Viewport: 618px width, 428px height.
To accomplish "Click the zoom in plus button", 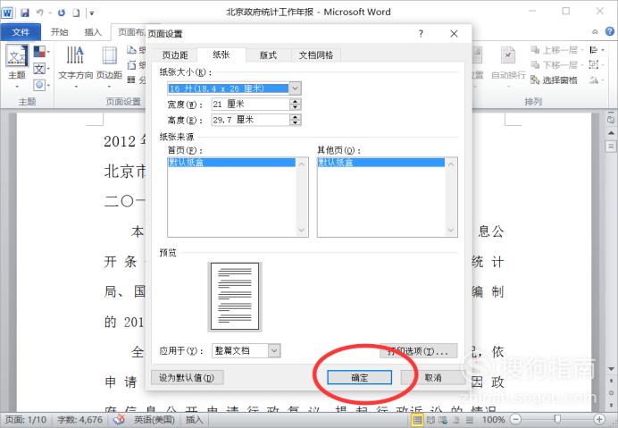I will [x=599, y=420].
